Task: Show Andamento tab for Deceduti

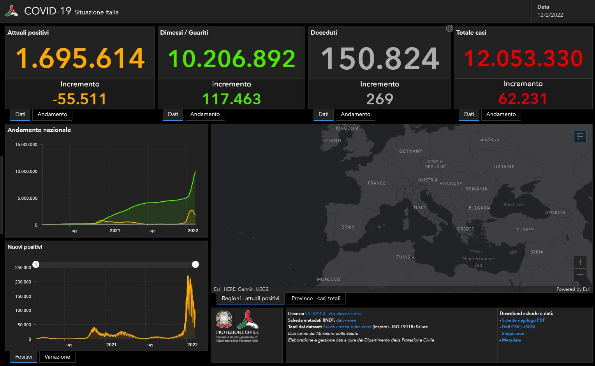Action: [355, 114]
